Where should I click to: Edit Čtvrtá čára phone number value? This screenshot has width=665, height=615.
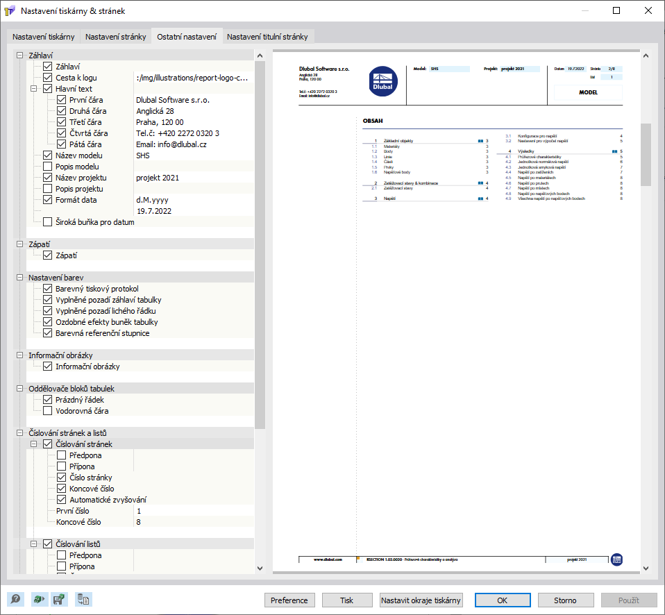point(194,133)
